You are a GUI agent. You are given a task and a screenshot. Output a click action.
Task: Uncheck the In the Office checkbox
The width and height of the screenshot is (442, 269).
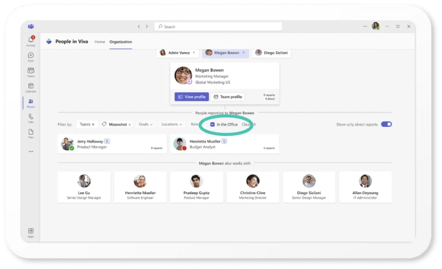(x=212, y=124)
